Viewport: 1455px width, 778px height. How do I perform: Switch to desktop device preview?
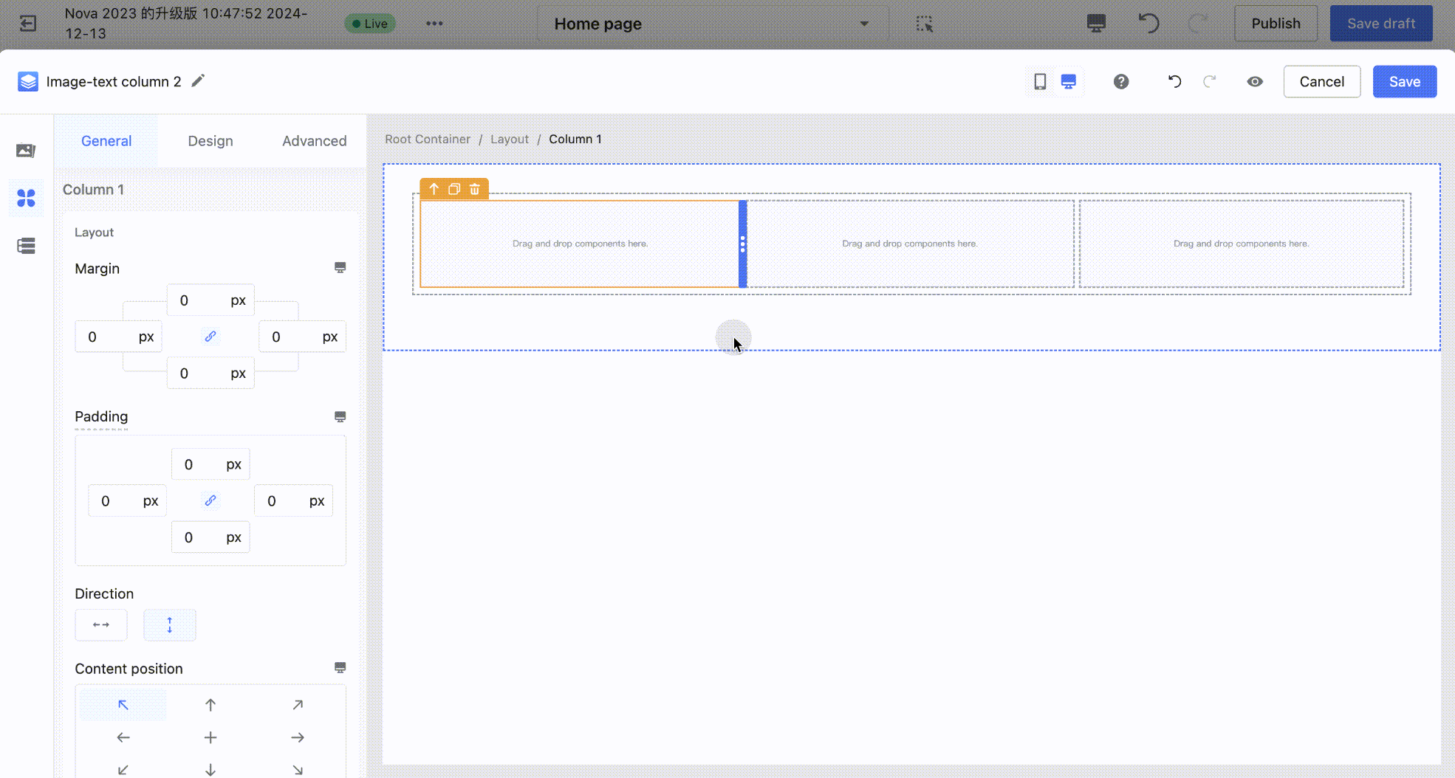[1068, 81]
